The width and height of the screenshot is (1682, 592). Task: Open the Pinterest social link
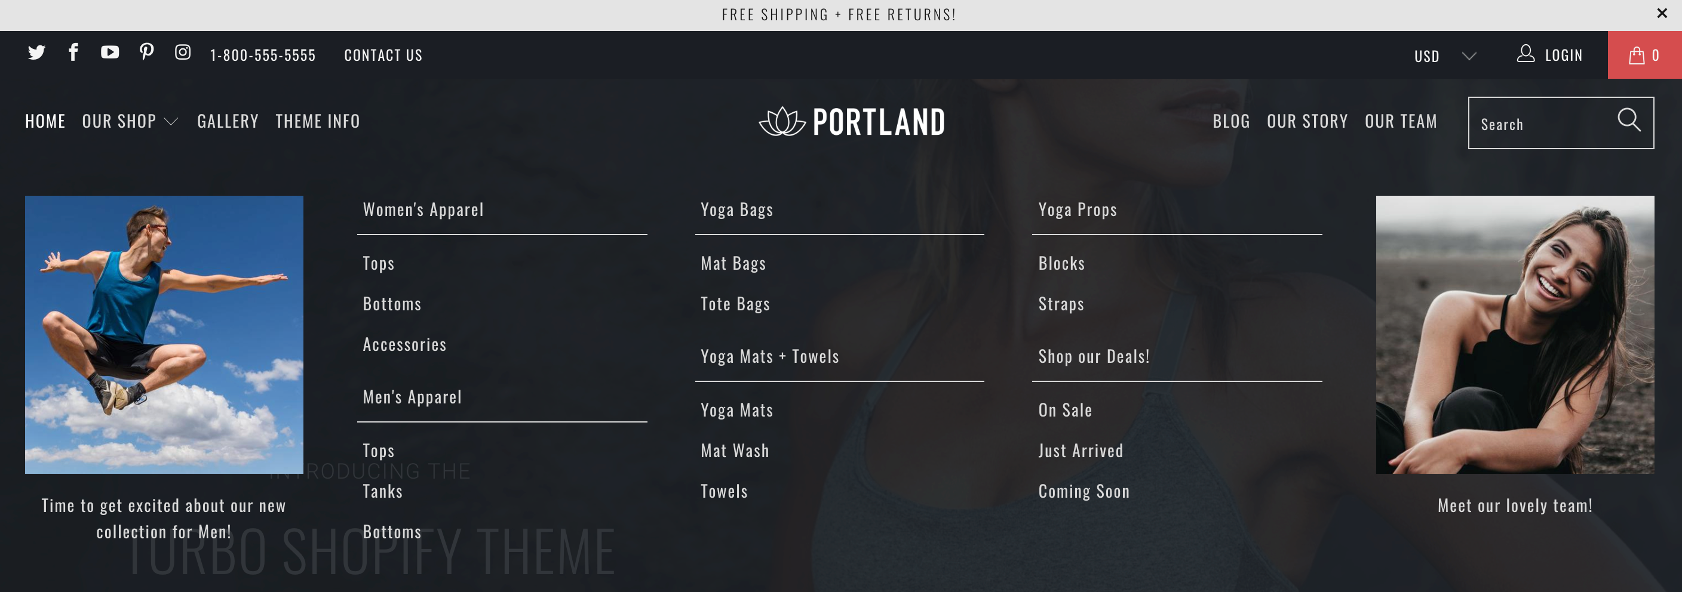147,52
